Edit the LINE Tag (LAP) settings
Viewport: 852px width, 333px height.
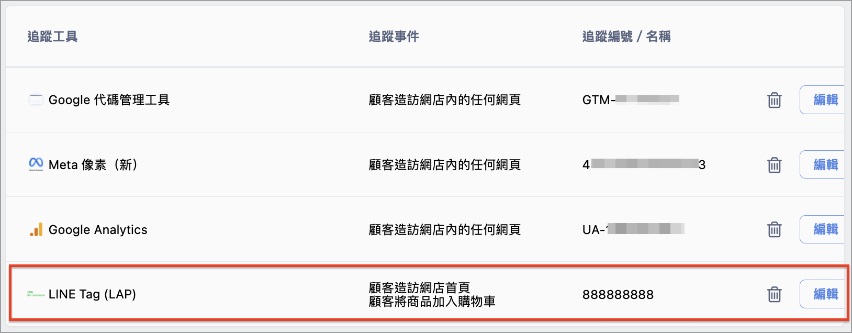pos(823,294)
